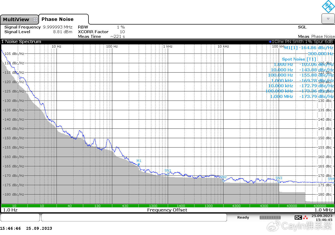Click the 15:46:46 25.09.2023 screenshot timestamp
This screenshot has width=335, height=235.
coord(26,228)
